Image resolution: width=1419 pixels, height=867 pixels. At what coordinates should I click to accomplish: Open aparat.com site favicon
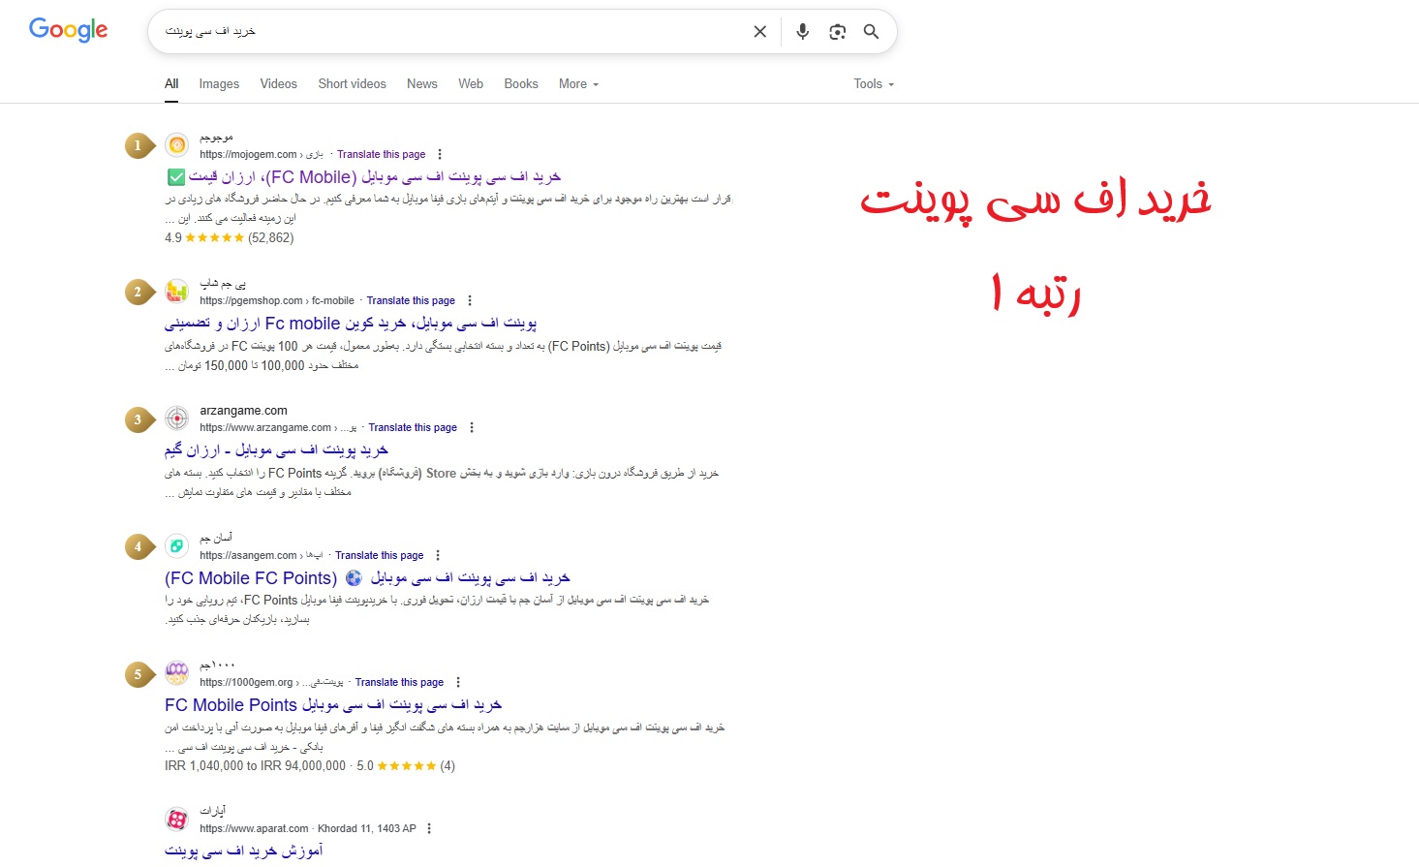[x=177, y=820]
